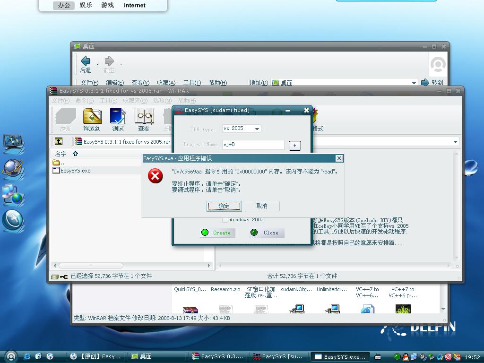This screenshot has width=484, height=363.
Task: Click the 确定 button in the error dialog
Action: coord(224,206)
